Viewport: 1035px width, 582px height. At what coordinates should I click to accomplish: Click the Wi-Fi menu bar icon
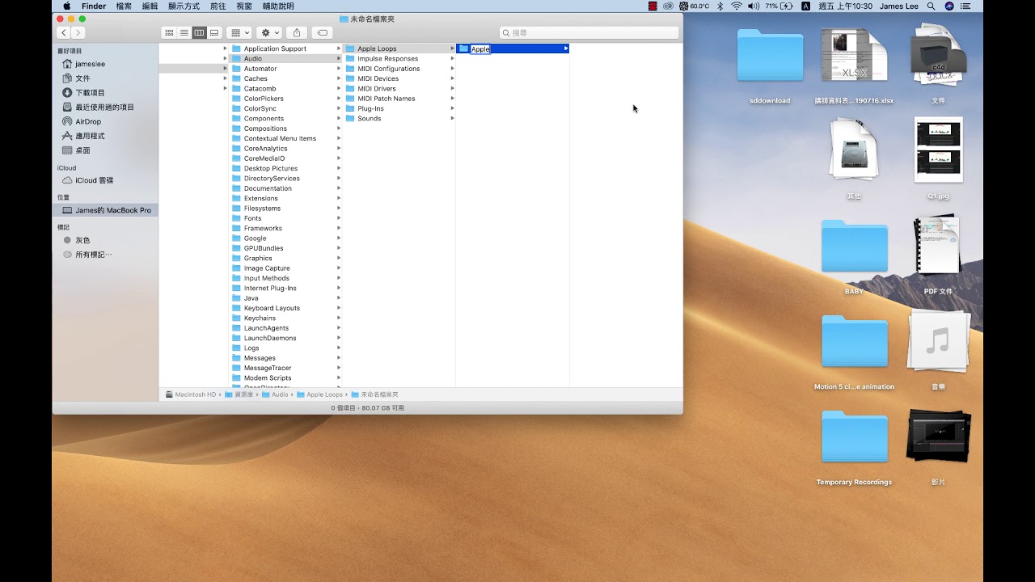737,6
